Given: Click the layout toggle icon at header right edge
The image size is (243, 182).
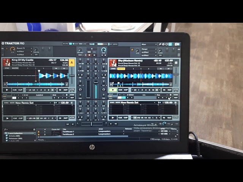Looking at the screenshot, I should pyautogui.click(x=177, y=44).
